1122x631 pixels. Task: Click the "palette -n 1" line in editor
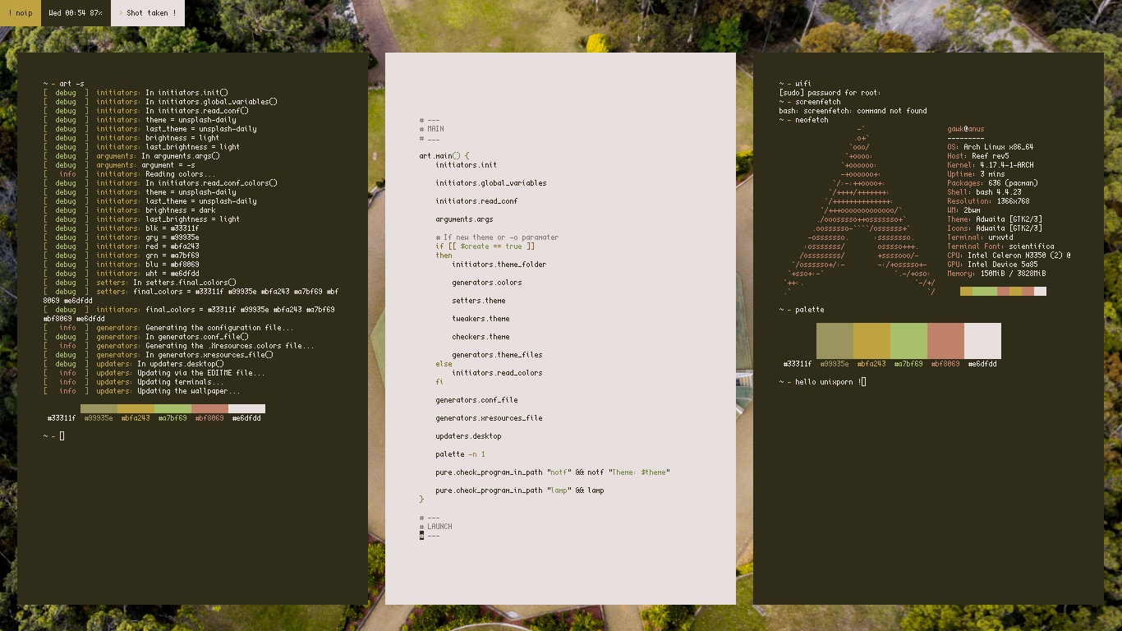point(460,454)
